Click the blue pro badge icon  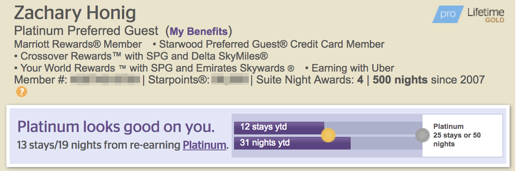(x=448, y=15)
